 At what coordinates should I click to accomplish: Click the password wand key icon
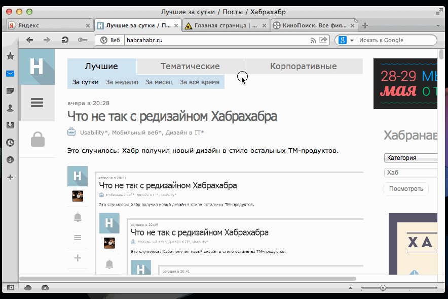point(83,40)
